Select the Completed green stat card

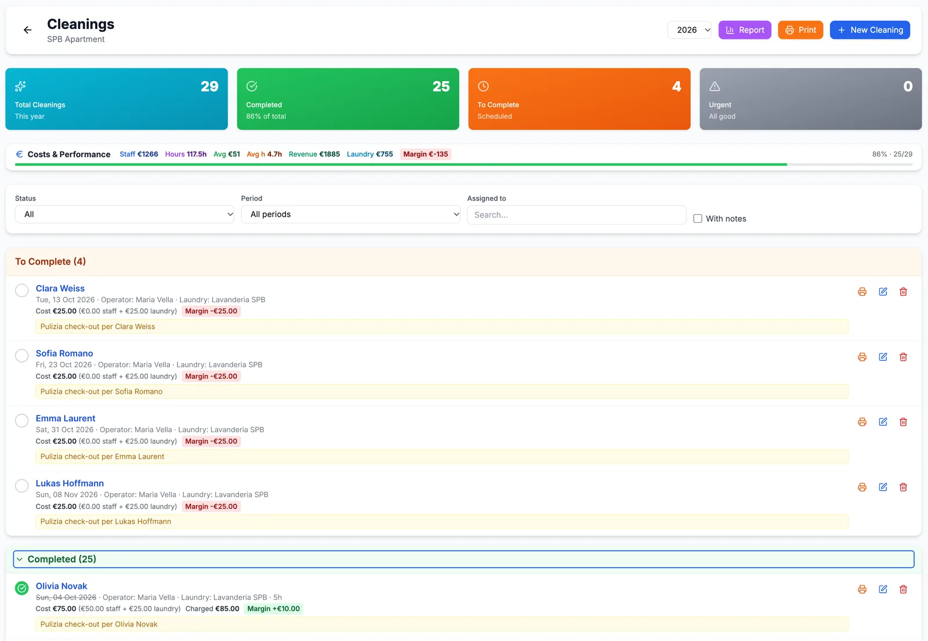click(348, 99)
